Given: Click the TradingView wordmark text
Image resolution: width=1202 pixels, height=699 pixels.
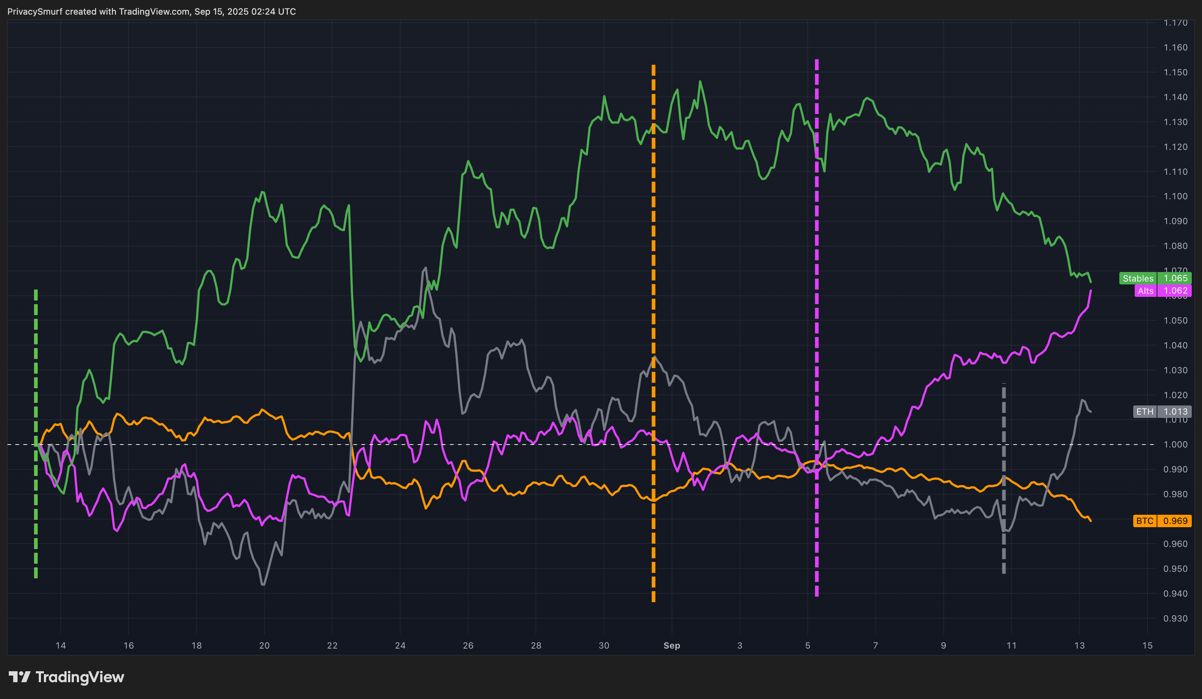Looking at the screenshot, I should click(80, 677).
